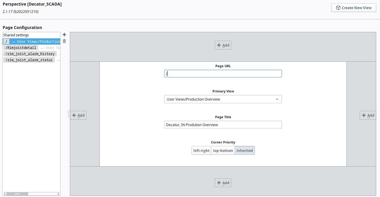The image size is (380, 197).
Task: Click Add in the top dock region
Action: point(223,45)
